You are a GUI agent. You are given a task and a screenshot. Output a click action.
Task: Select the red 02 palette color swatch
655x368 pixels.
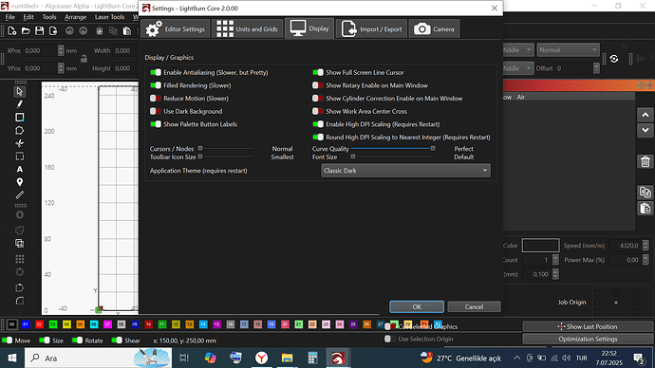click(39, 324)
